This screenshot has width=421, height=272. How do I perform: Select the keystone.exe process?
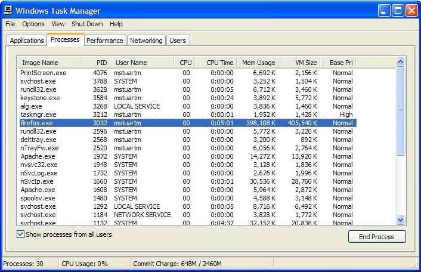(x=188, y=98)
